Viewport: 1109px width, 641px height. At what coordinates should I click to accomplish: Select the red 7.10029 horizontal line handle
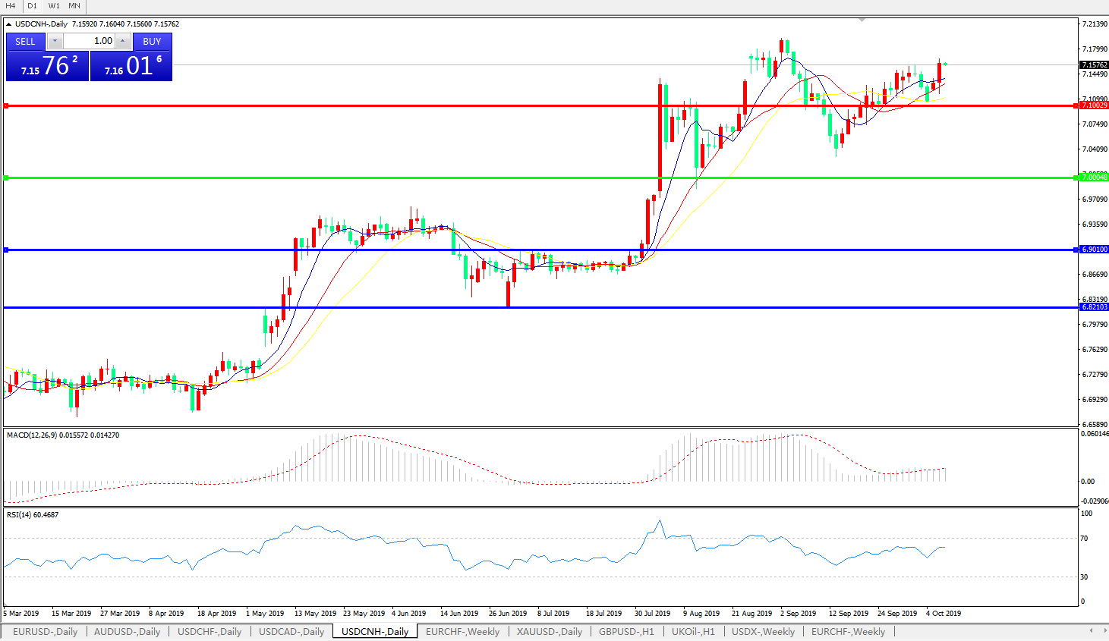tap(6, 105)
